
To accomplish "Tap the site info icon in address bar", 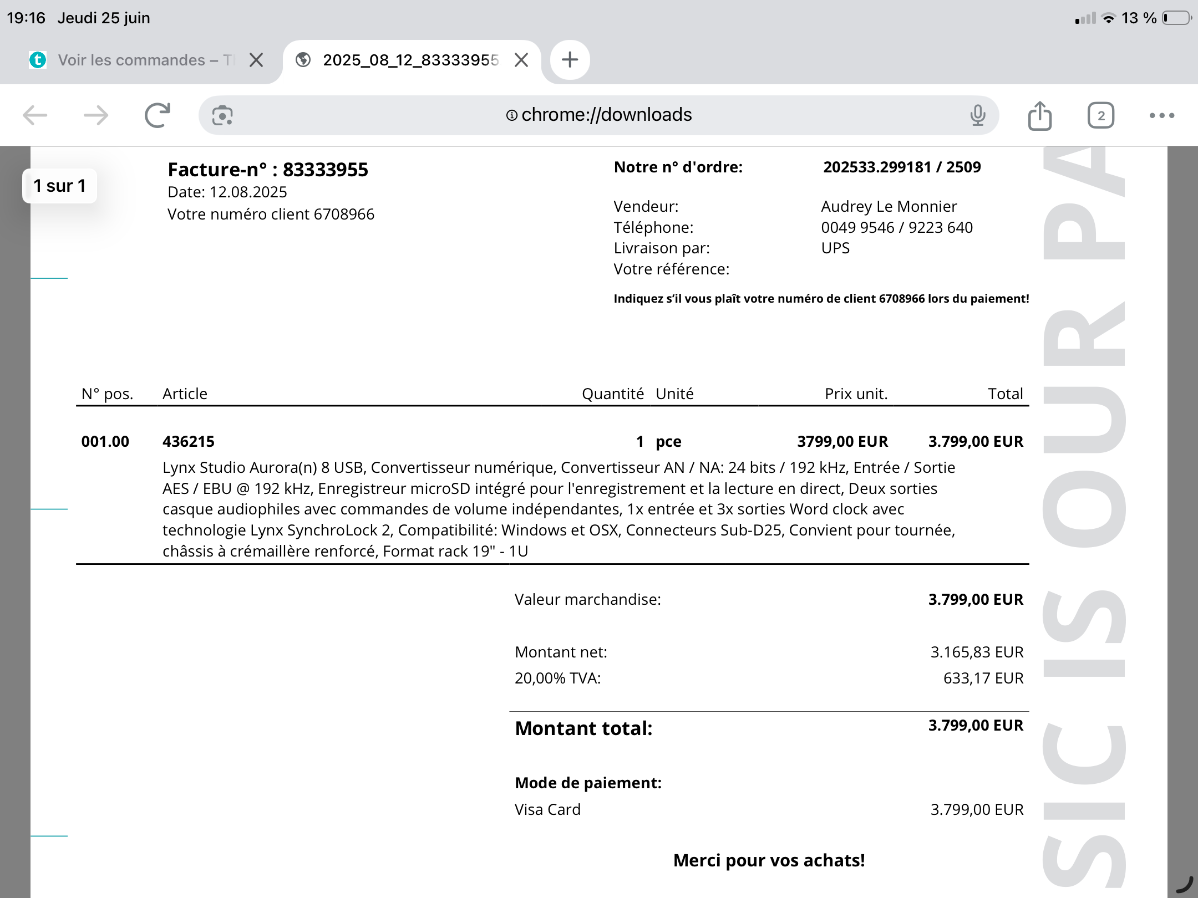I will click(511, 115).
